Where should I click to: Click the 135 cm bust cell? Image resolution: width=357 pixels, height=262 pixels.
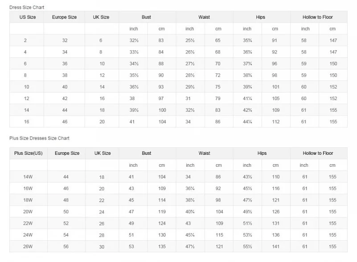pos(162,246)
